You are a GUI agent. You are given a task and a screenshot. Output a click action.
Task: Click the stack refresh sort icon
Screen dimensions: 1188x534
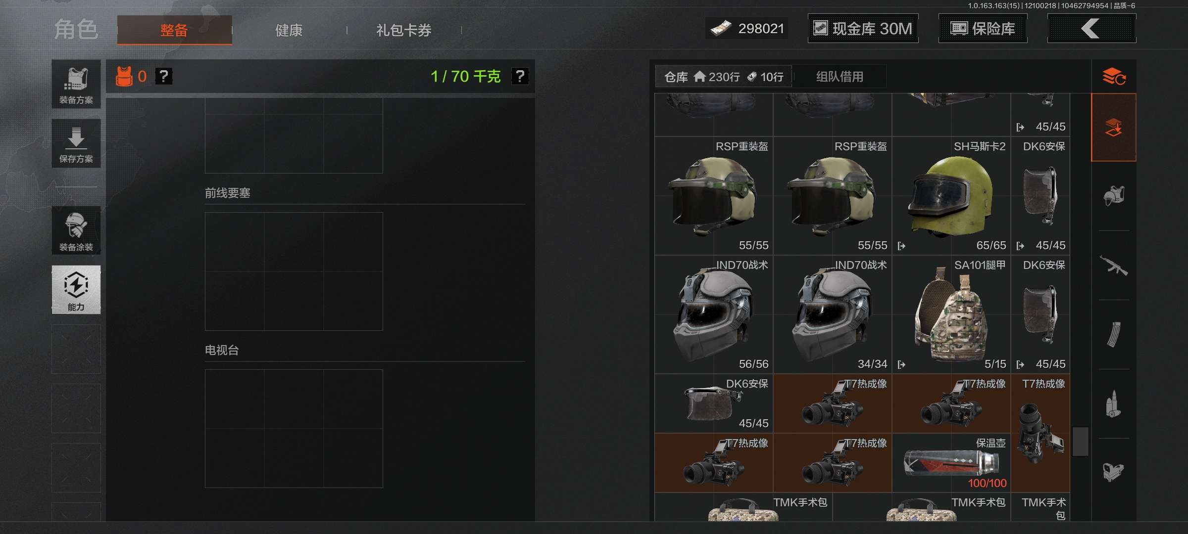(1114, 77)
